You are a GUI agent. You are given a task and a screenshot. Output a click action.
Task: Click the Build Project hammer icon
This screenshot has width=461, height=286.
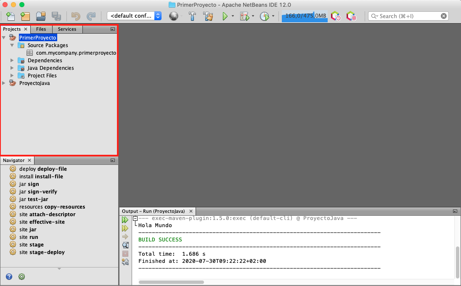pos(192,16)
